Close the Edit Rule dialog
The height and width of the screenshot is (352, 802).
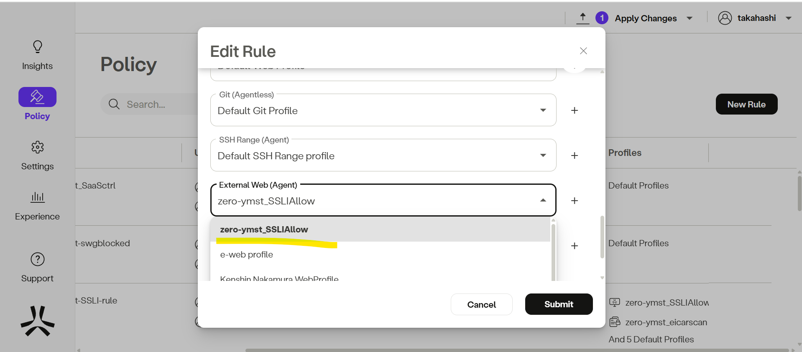click(583, 51)
